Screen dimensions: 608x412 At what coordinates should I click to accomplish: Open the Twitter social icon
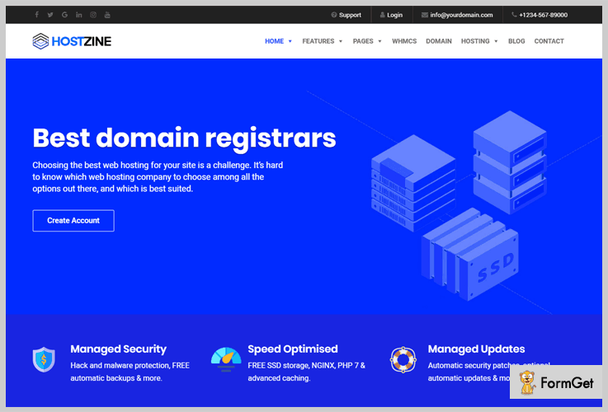[x=50, y=15]
